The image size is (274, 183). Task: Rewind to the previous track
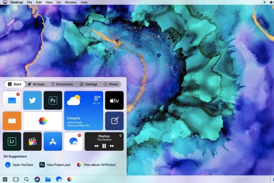pos(96,146)
